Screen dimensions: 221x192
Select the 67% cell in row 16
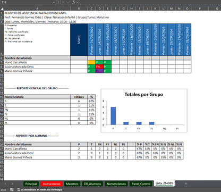[91, 101]
